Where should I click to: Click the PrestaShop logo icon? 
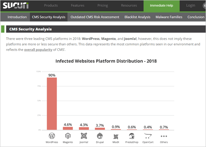[132, 136]
